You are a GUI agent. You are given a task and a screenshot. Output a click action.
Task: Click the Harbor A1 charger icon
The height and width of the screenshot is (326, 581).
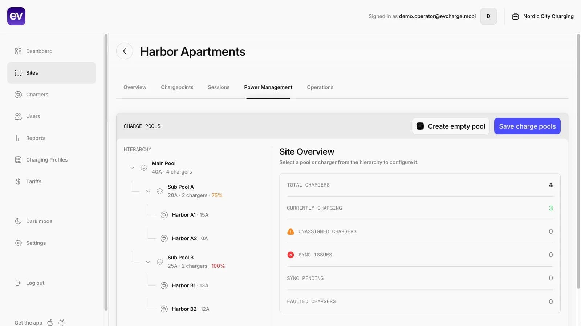(x=164, y=215)
